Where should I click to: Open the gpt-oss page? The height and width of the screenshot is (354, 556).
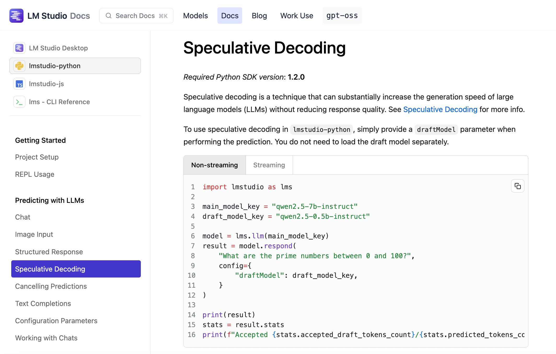[x=342, y=15]
